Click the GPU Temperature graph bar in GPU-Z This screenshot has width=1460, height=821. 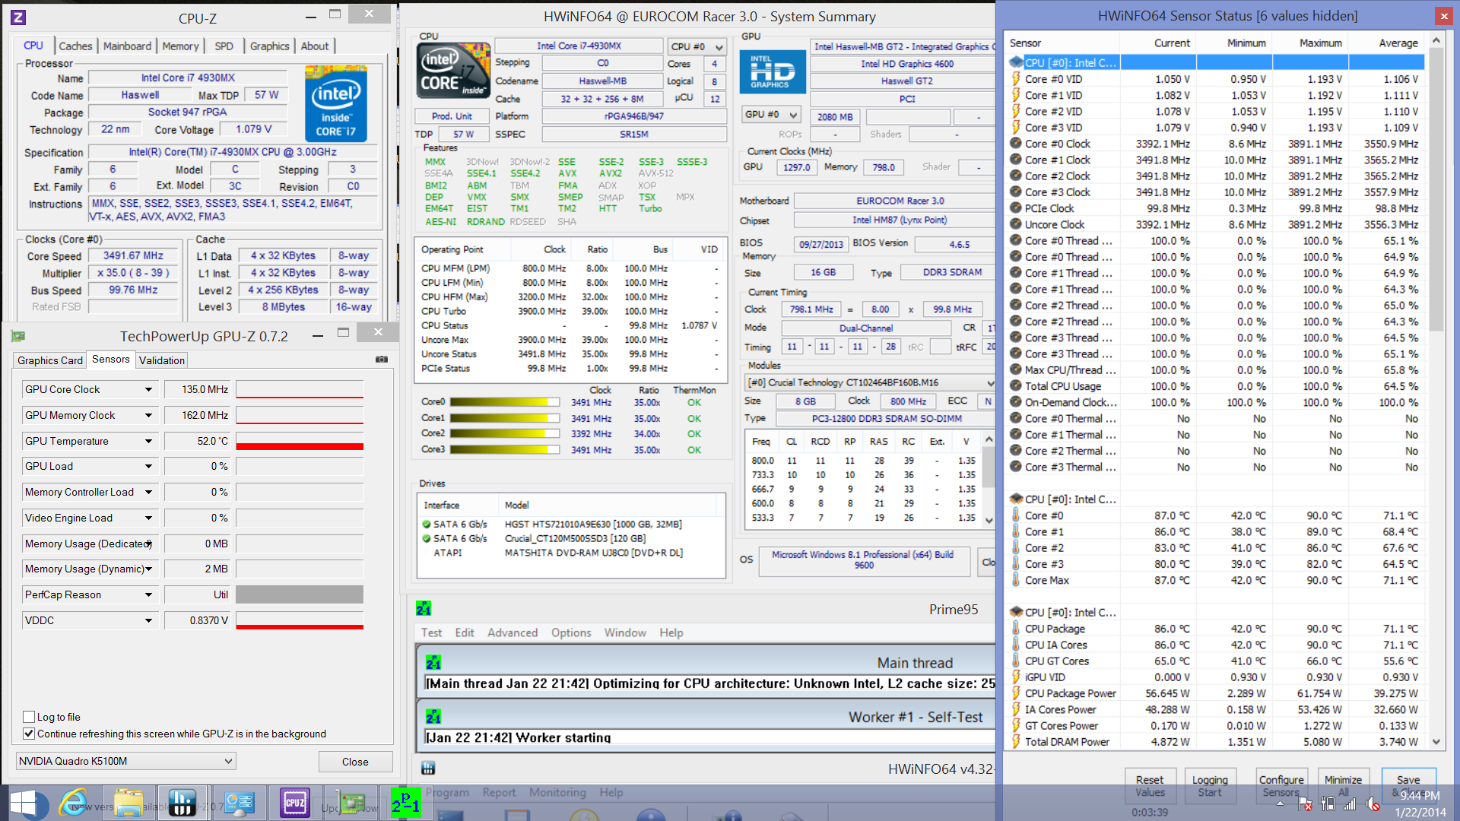(x=300, y=441)
